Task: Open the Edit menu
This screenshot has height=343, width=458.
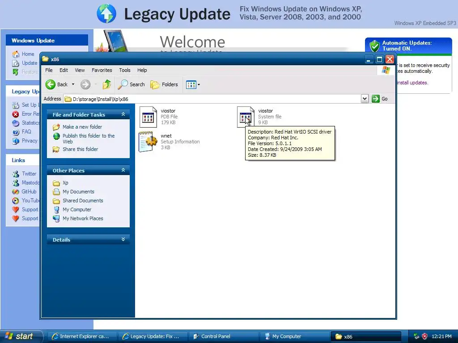Action: tap(64, 70)
